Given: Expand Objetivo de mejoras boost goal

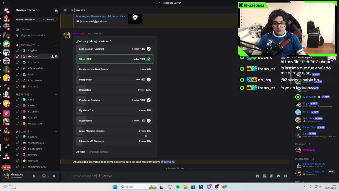Looking at the screenshot, I should click(36, 19).
